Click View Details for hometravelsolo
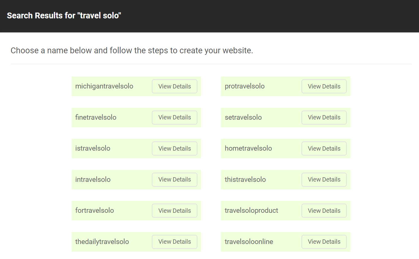419x259 pixels. [324, 148]
